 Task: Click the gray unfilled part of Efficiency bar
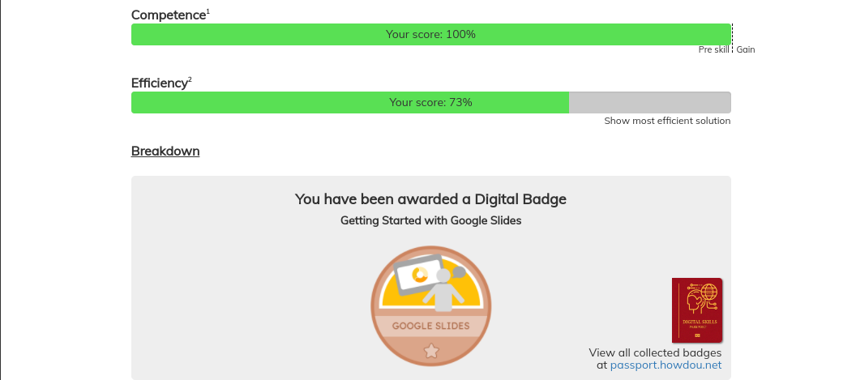[x=649, y=103]
